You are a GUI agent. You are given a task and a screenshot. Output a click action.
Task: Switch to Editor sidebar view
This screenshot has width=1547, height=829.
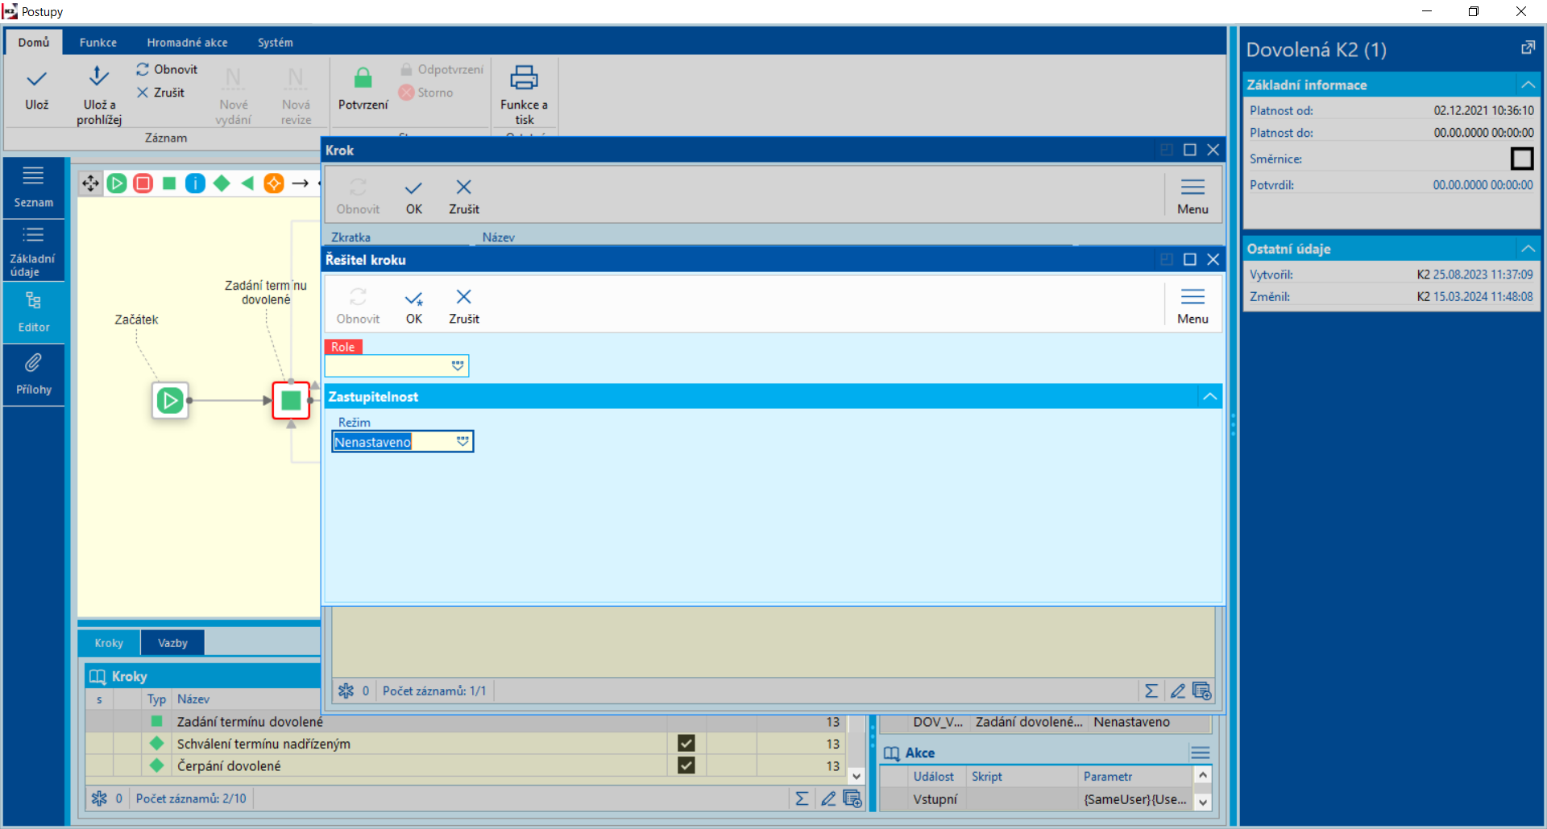click(34, 312)
